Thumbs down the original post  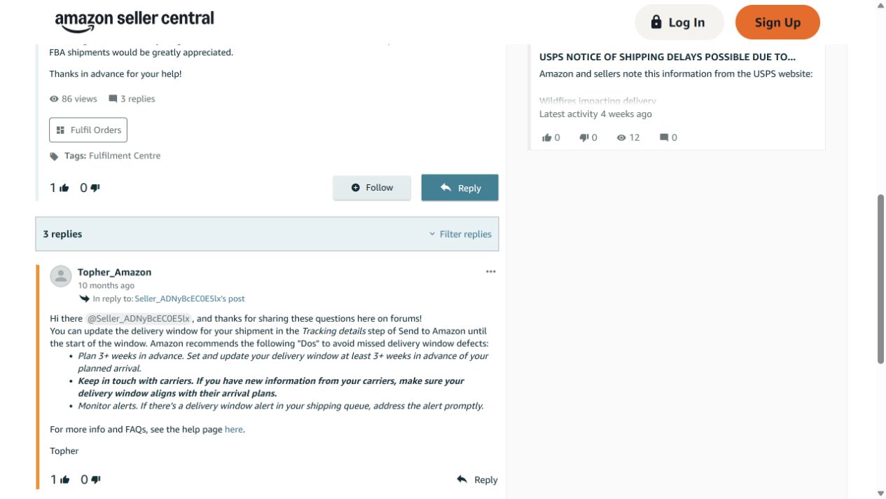point(95,188)
